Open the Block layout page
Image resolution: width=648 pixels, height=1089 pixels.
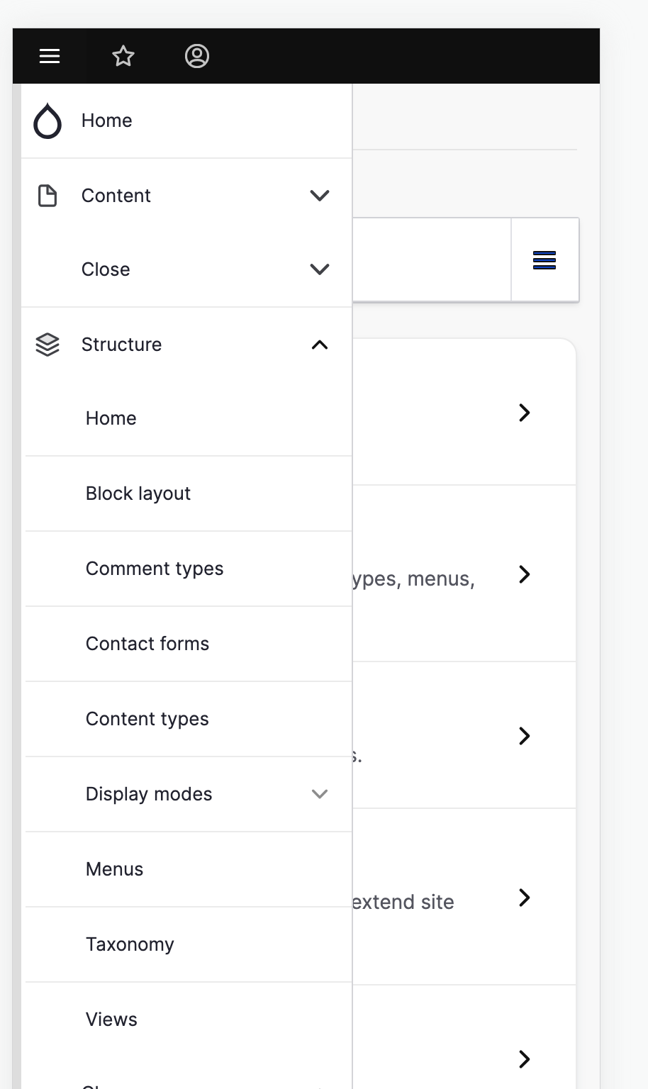(138, 493)
